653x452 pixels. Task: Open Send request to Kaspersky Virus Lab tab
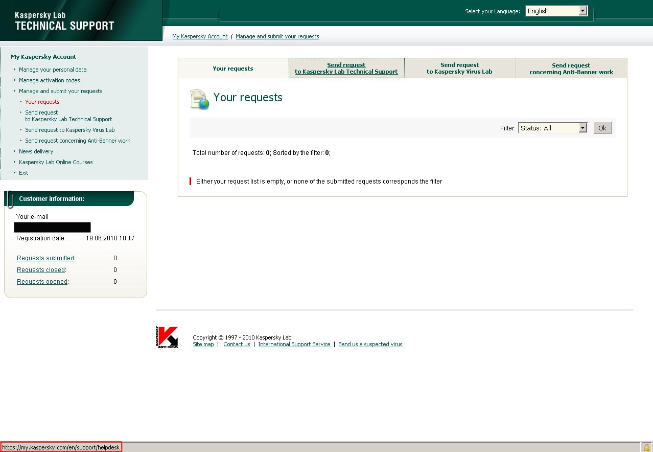[x=460, y=69]
